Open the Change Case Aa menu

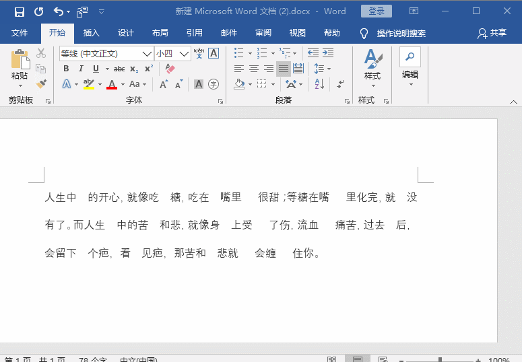tap(137, 84)
